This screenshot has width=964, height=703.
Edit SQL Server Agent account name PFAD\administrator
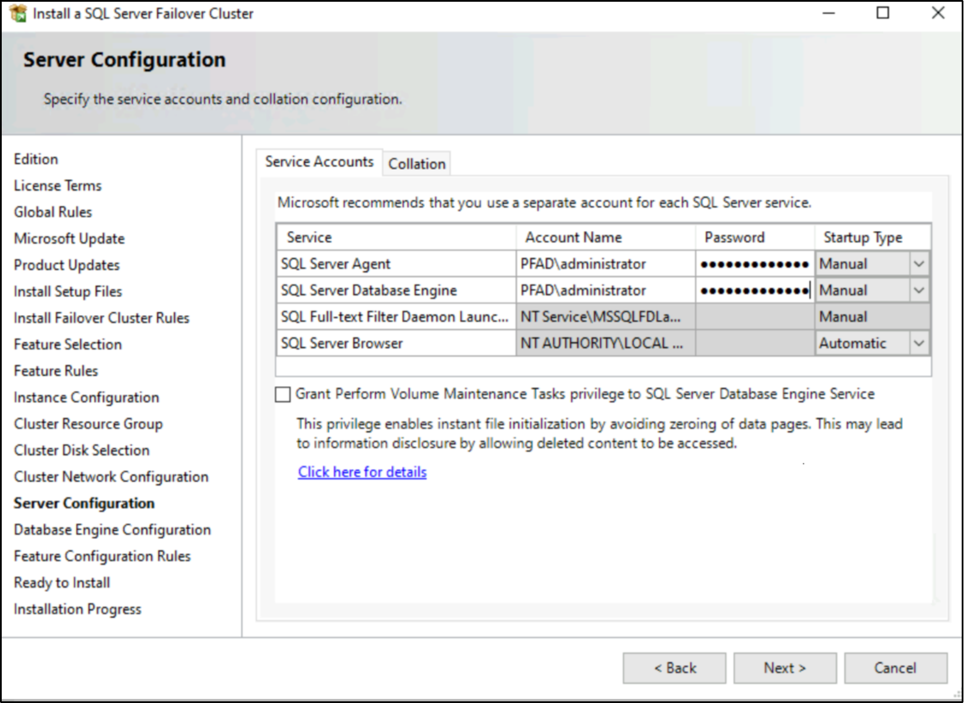pyautogui.click(x=605, y=264)
